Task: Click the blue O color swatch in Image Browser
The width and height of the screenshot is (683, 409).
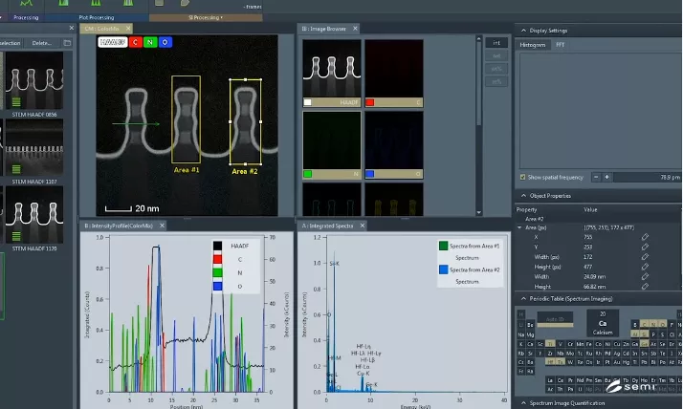Action: click(370, 174)
